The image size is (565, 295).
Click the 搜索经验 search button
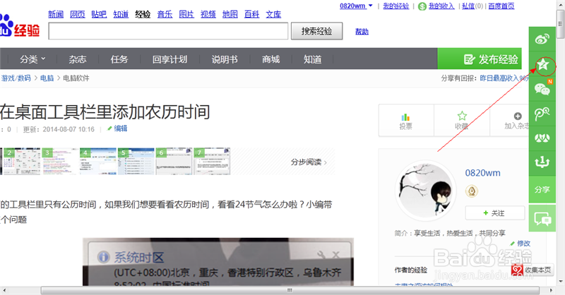(x=316, y=31)
